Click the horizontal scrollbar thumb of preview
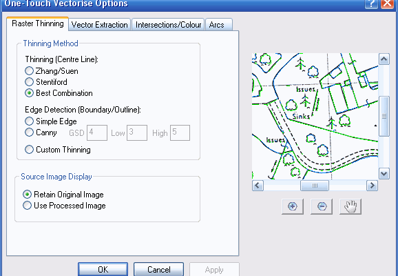Screen dimensions: 398x276 pos(315,186)
